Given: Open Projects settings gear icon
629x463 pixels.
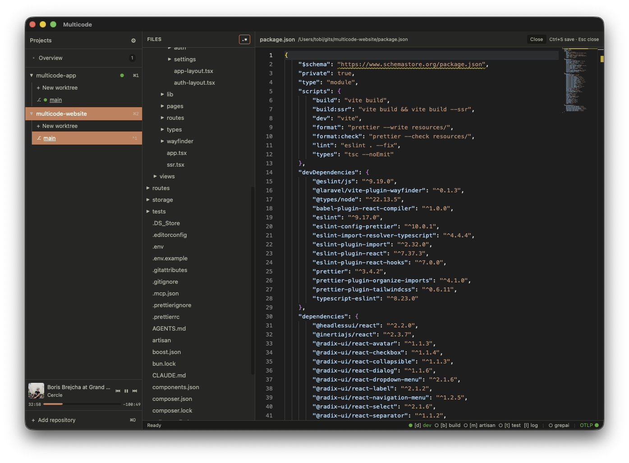Looking at the screenshot, I should tap(133, 41).
